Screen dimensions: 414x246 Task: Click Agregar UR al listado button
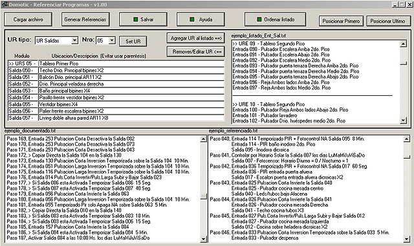coord(196,38)
